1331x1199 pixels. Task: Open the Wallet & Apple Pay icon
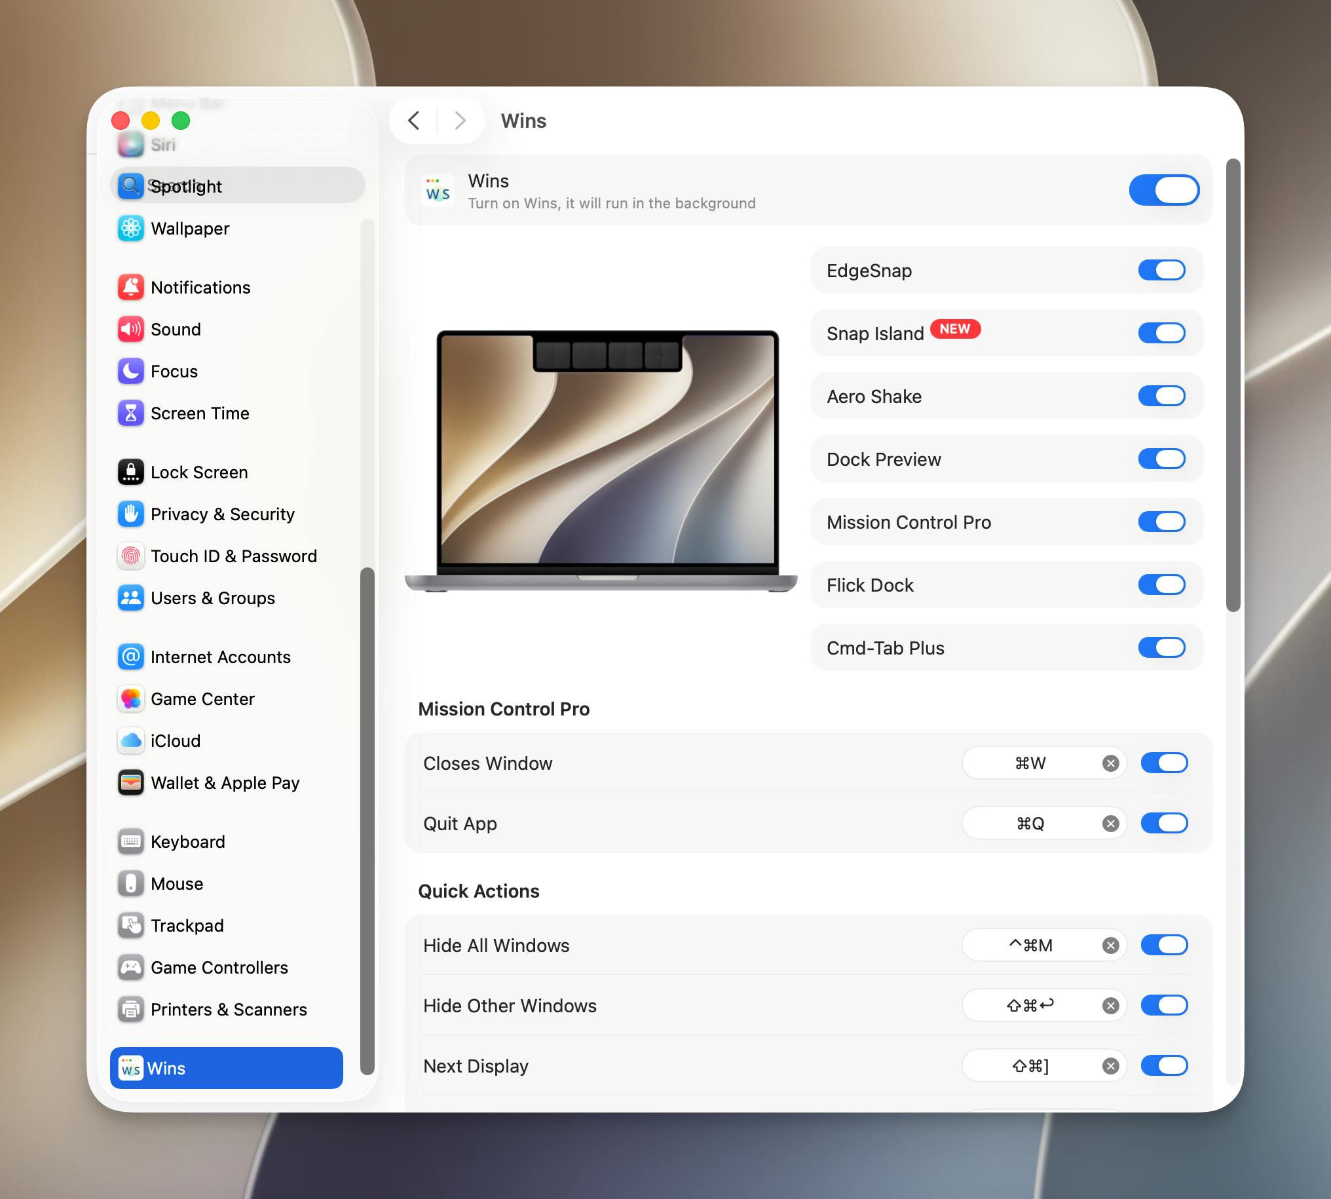[130, 783]
